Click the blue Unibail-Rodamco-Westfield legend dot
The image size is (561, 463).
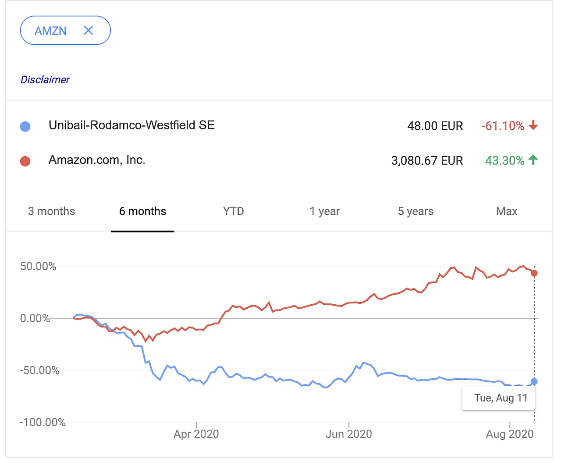[x=25, y=127]
